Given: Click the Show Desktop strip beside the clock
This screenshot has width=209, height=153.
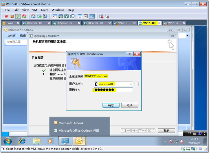Looking at the screenshot, I should 205,141.
